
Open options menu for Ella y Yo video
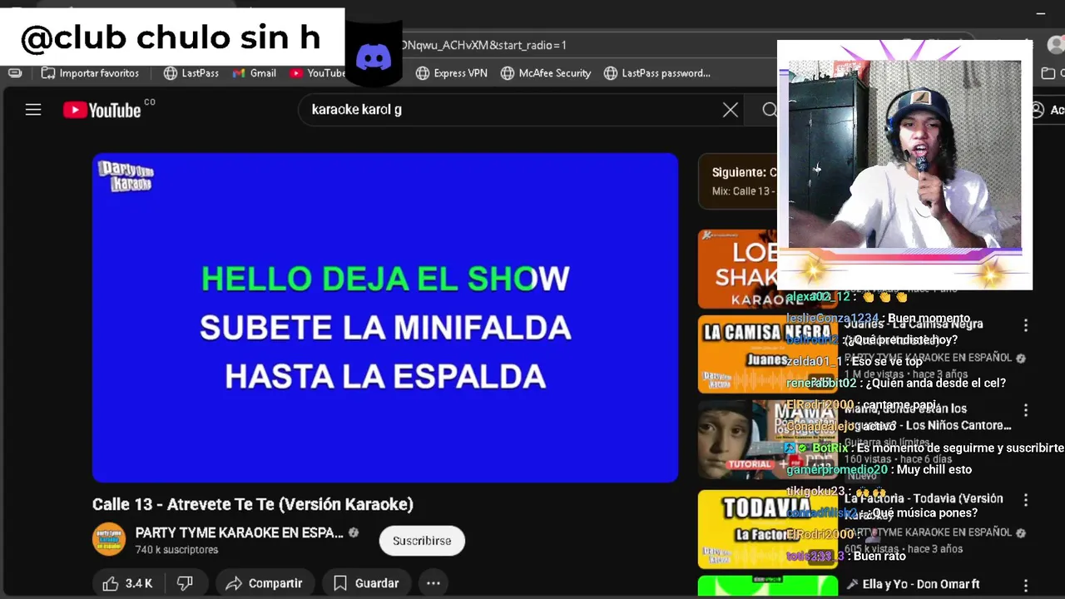pyautogui.click(x=1025, y=586)
